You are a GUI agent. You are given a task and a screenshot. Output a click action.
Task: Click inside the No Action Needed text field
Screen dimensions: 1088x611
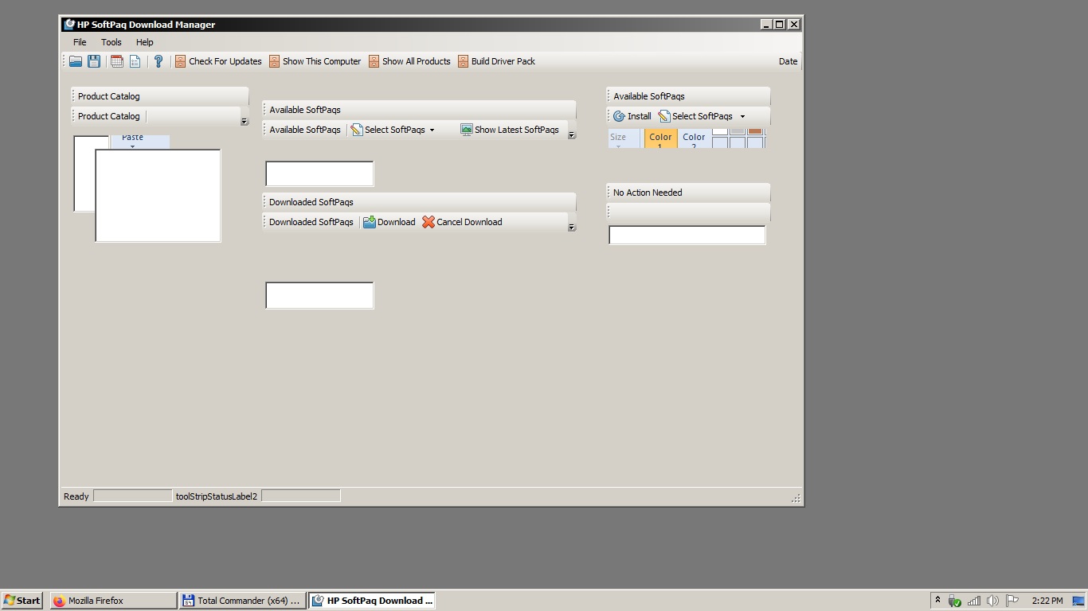tap(687, 235)
